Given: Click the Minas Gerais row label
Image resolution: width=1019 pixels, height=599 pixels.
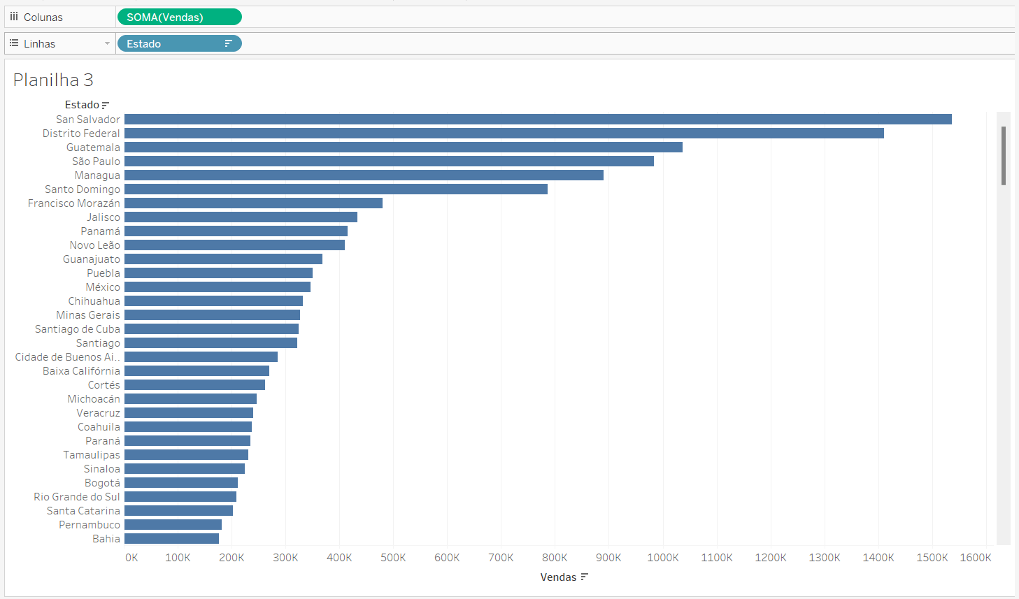Looking at the screenshot, I should 88,315.
